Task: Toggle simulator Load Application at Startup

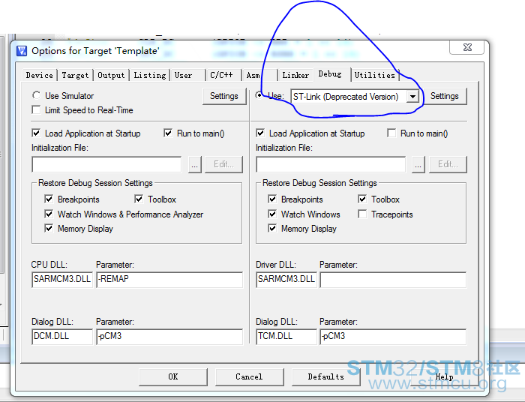Action: pos(36,133)
